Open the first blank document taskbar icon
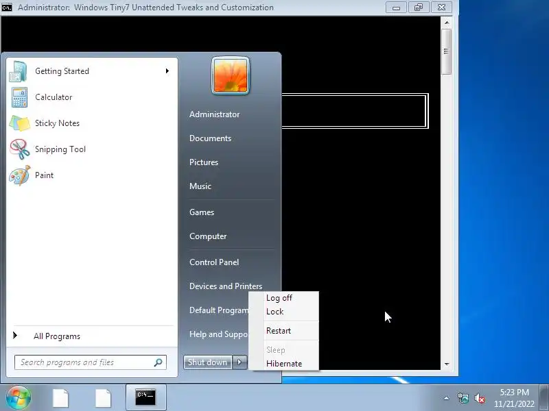 (60, 398)
